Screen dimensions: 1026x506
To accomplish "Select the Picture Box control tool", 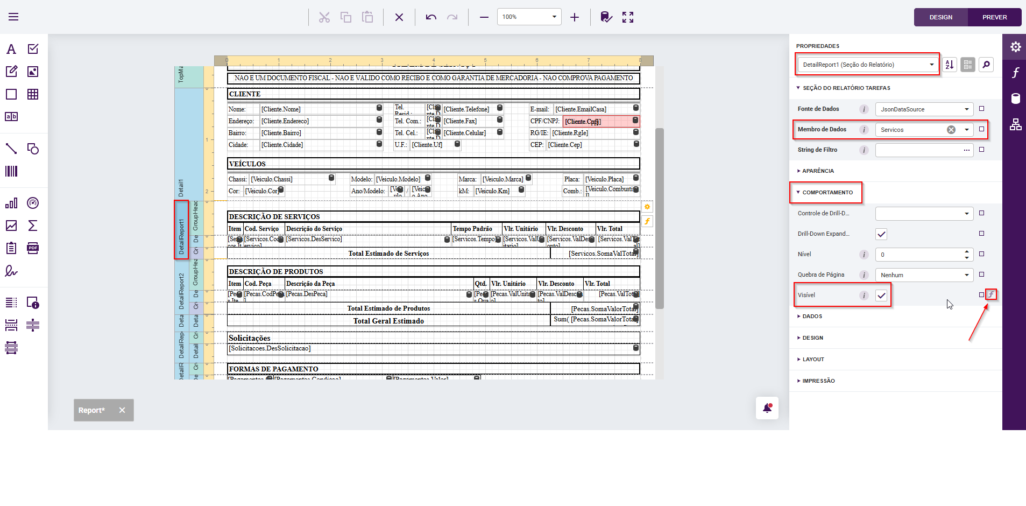I will pos(33,72).
